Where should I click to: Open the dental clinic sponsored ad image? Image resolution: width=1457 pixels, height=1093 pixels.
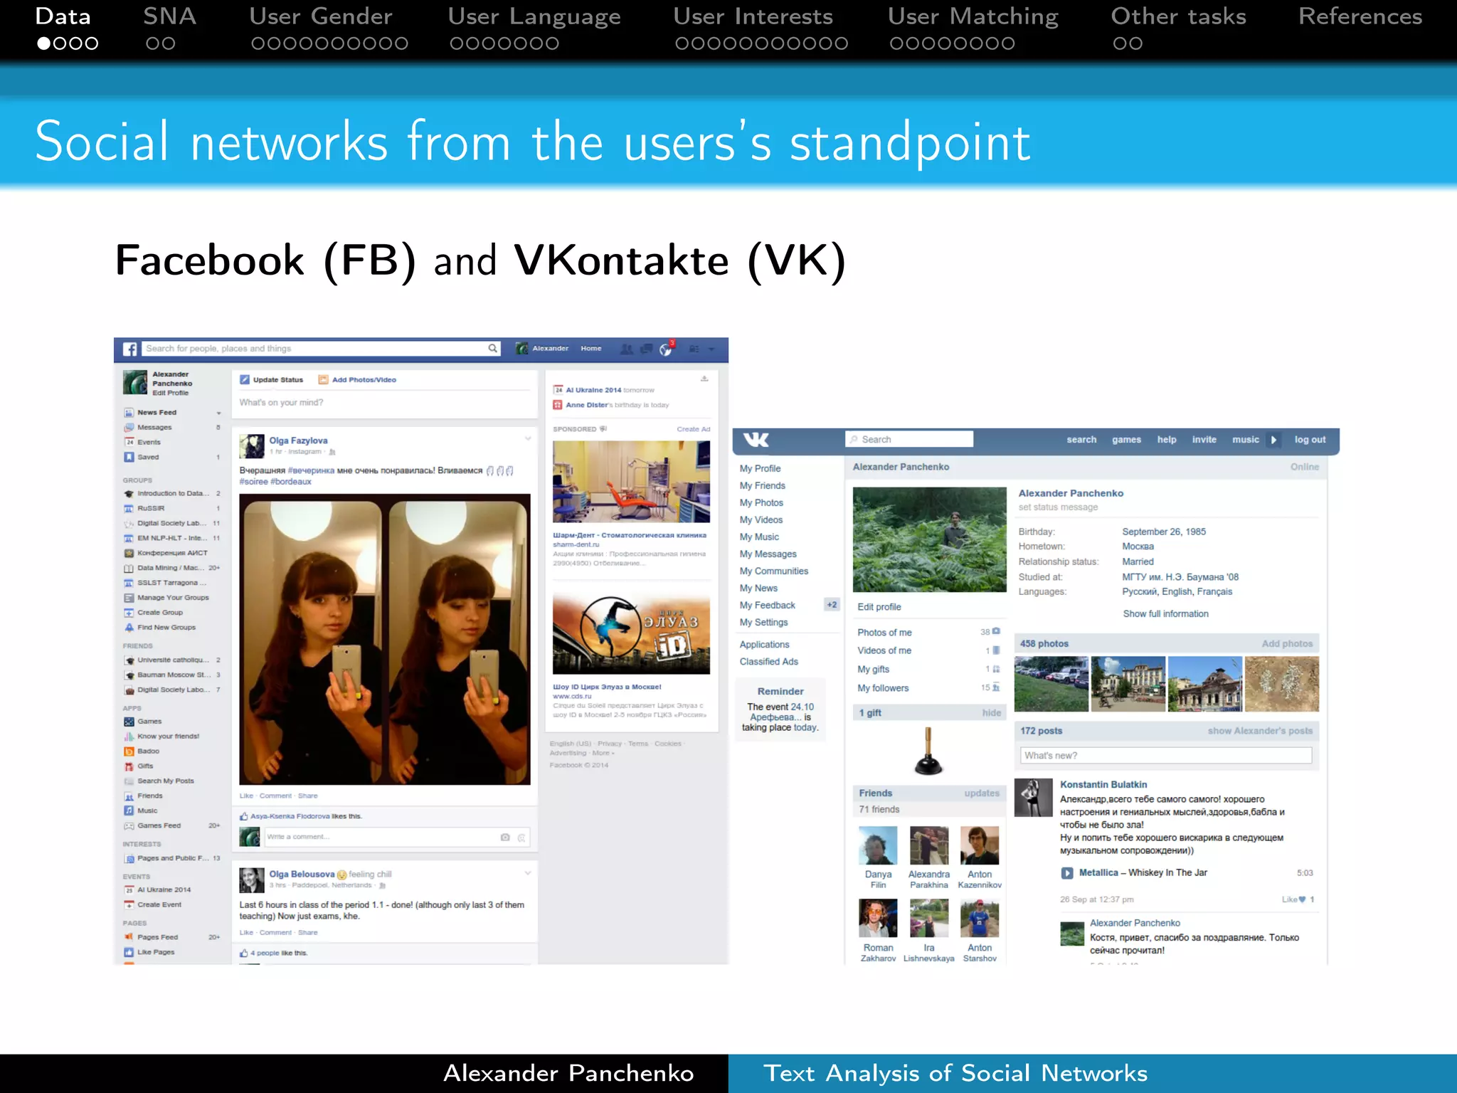pyautogui.click(x=631, y=482)
